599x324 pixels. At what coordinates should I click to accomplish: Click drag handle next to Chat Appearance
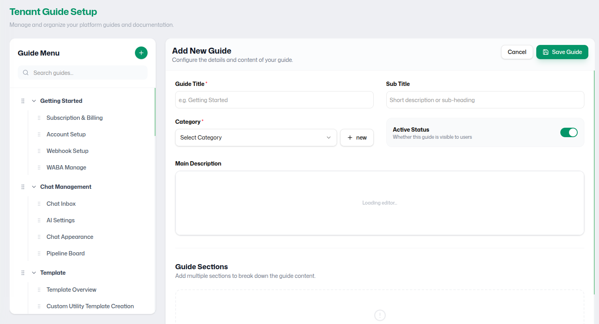(39, 237)
